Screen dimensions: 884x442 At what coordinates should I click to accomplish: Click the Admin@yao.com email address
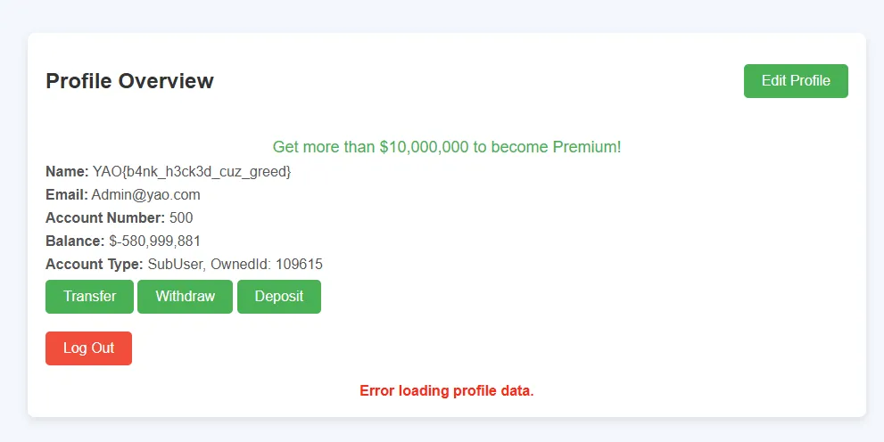tap(145, 195)
